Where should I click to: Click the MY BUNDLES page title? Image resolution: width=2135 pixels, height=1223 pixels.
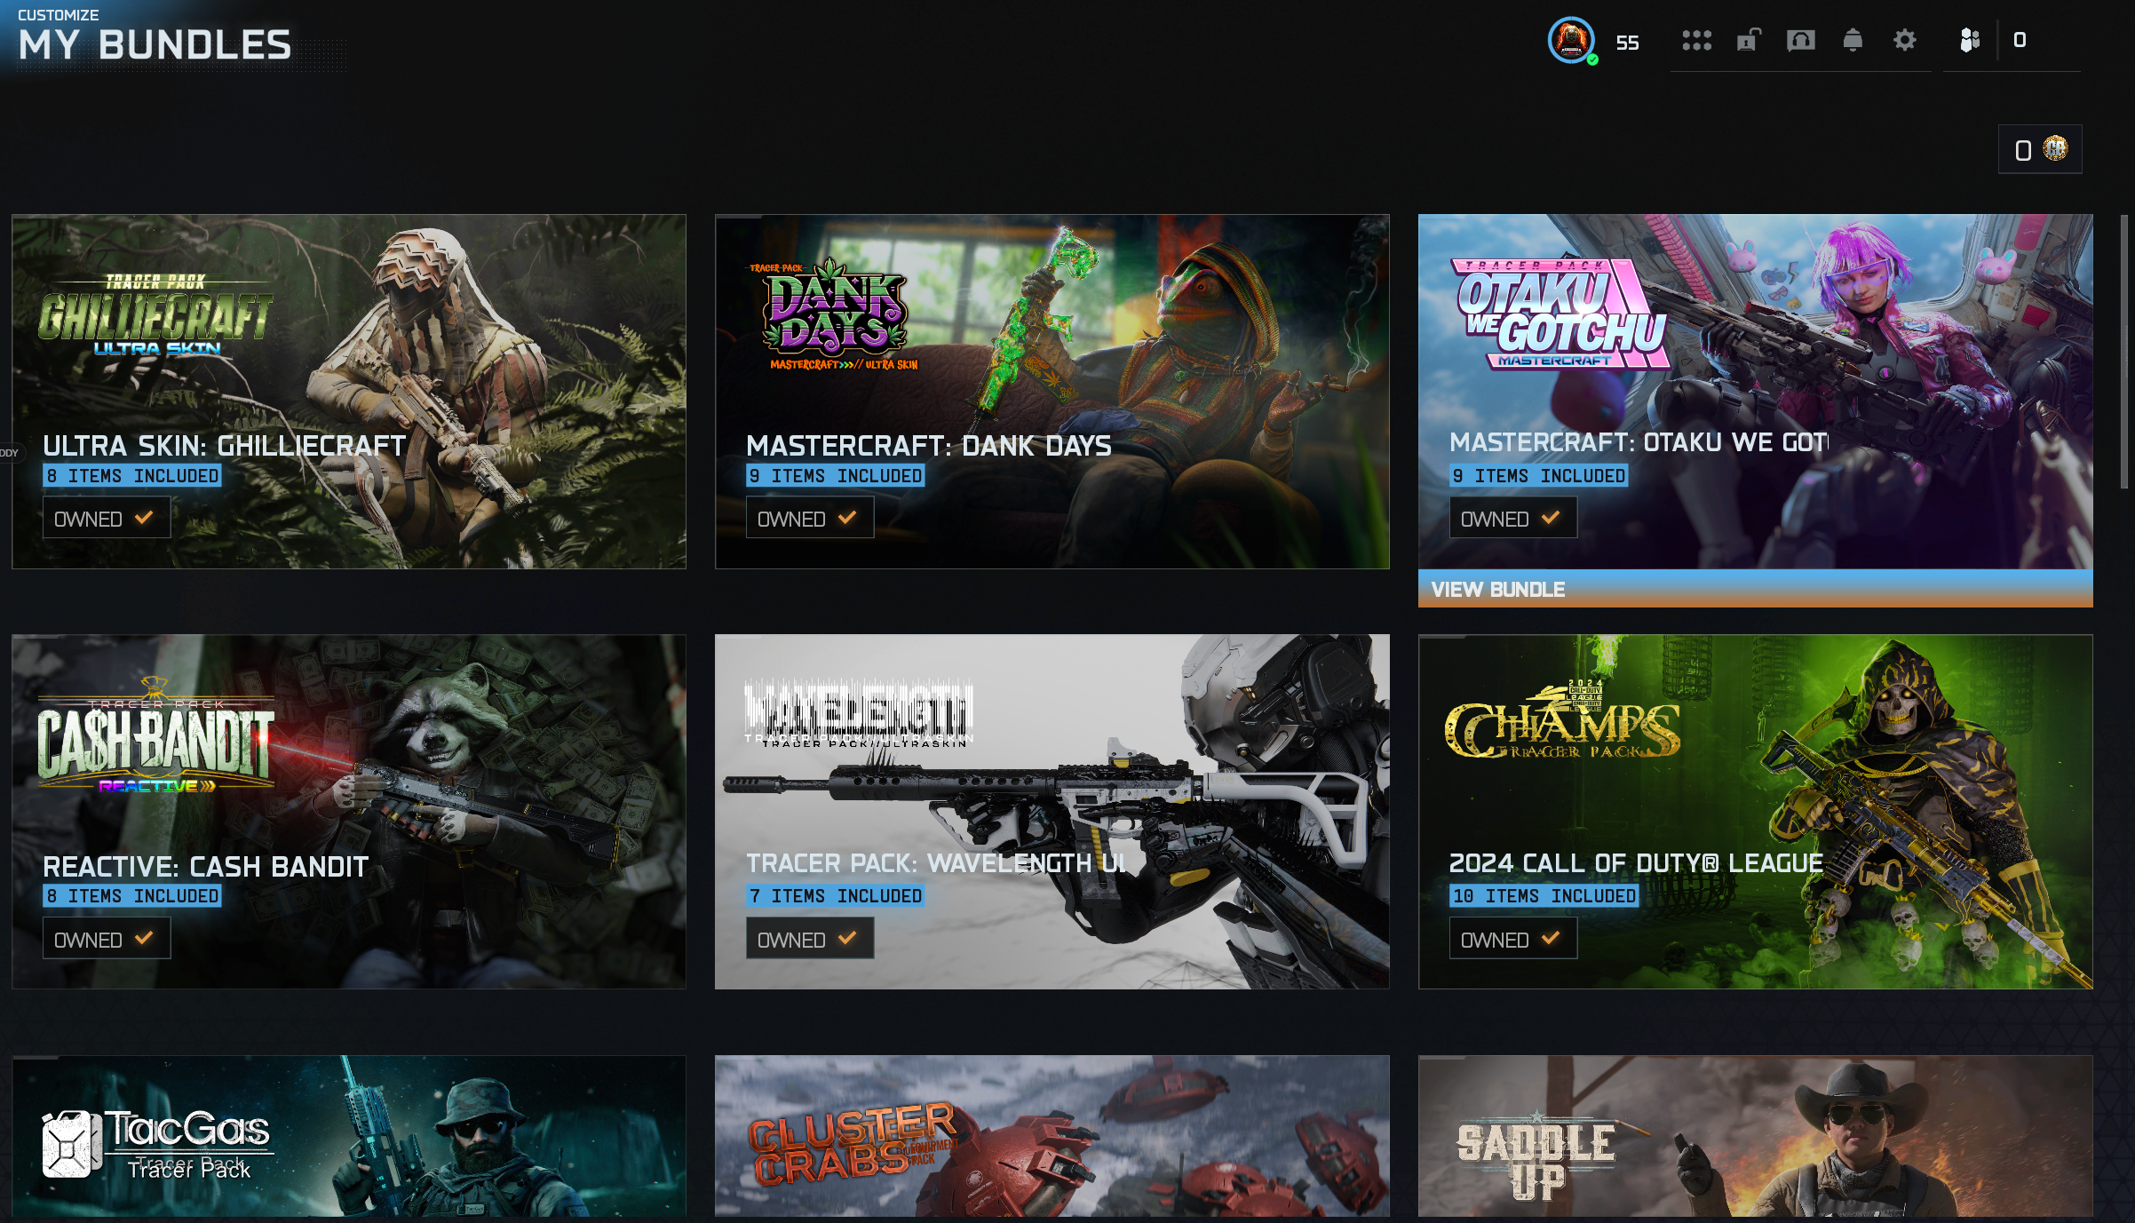coord(155,45)
